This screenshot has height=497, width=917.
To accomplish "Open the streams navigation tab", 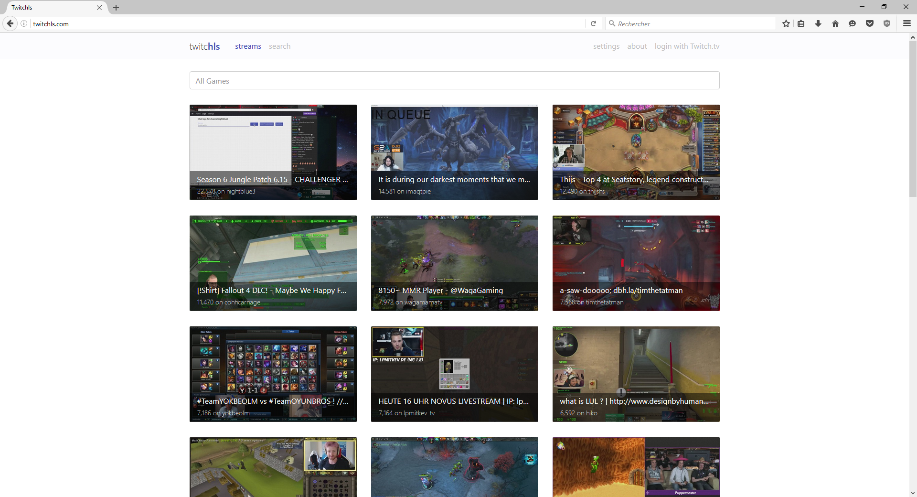I will coord(248,46).
